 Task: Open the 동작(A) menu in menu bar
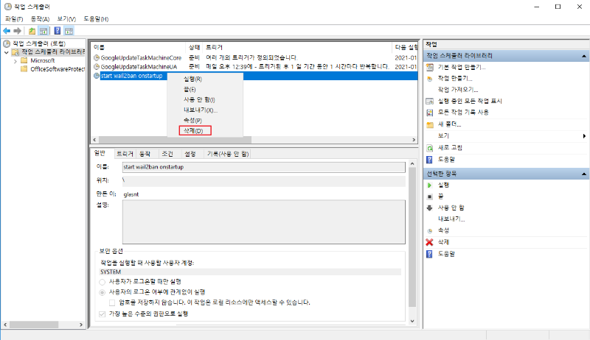[x=41, y=18]
